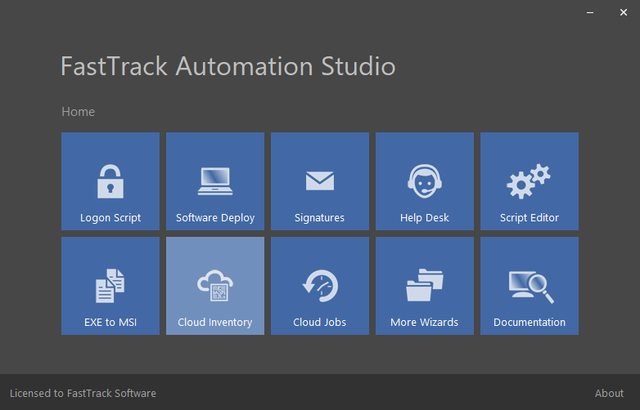This screenshot has height=410, width=640.
Task: Start the Help Desk headset tile
Action: click(x=425, y=181)
